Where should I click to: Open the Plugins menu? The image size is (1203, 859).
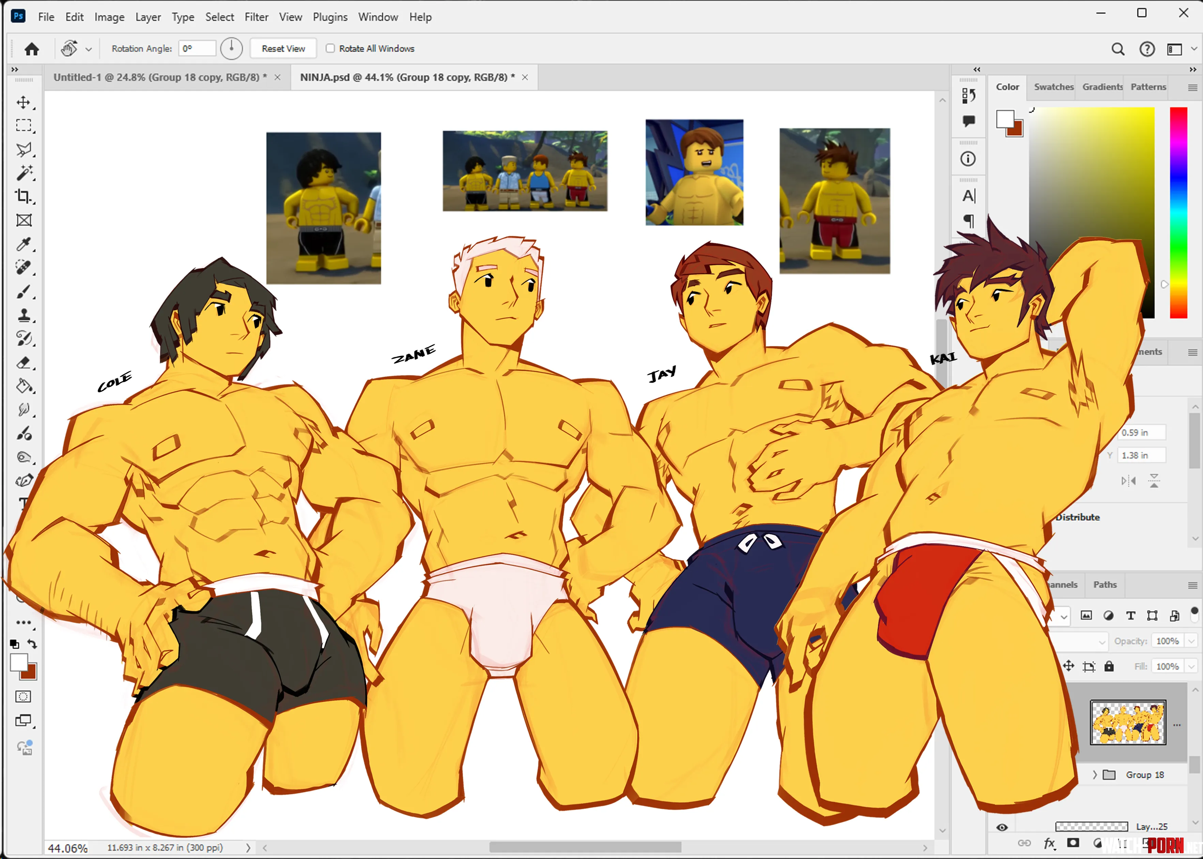coord(330,17)
